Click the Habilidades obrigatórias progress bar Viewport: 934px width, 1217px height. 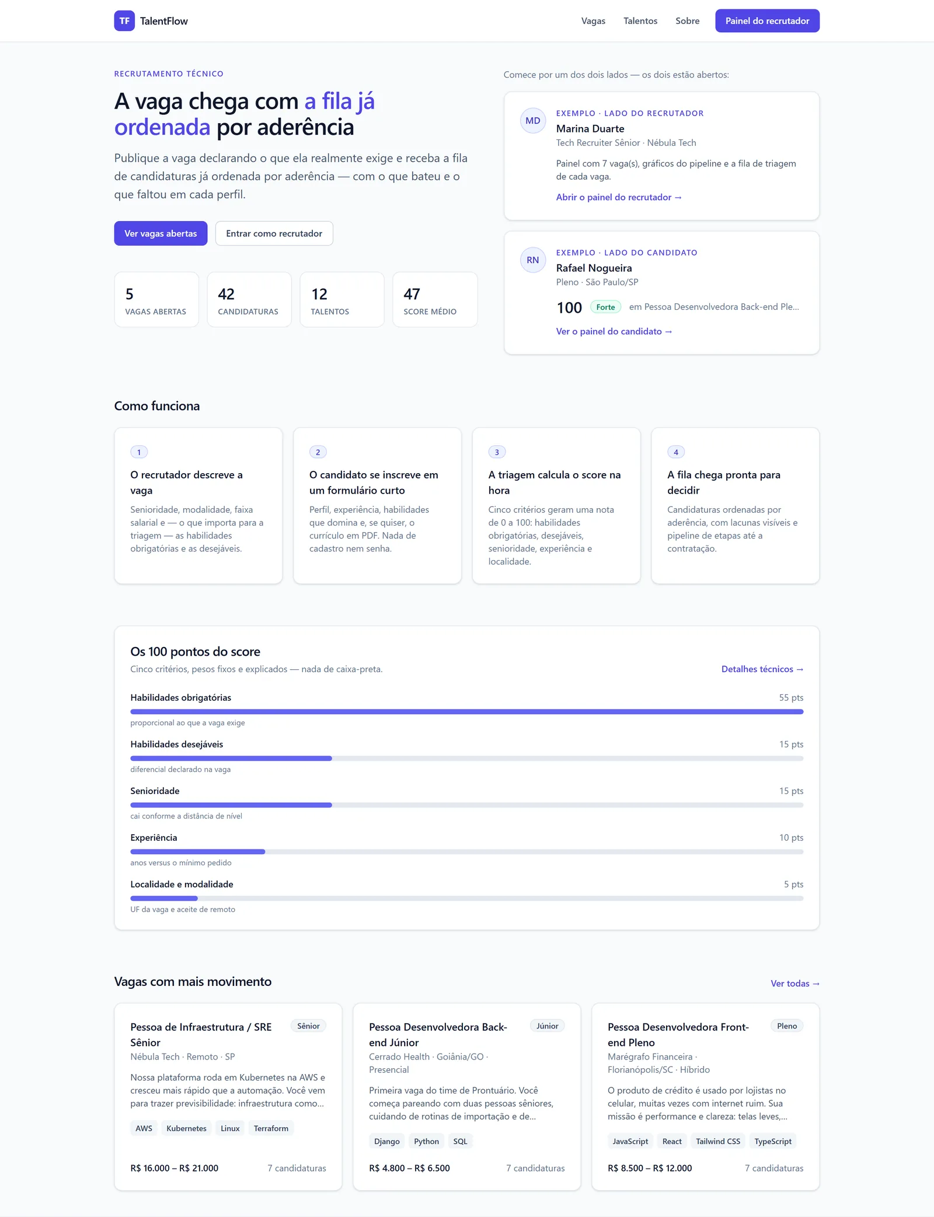467,712
